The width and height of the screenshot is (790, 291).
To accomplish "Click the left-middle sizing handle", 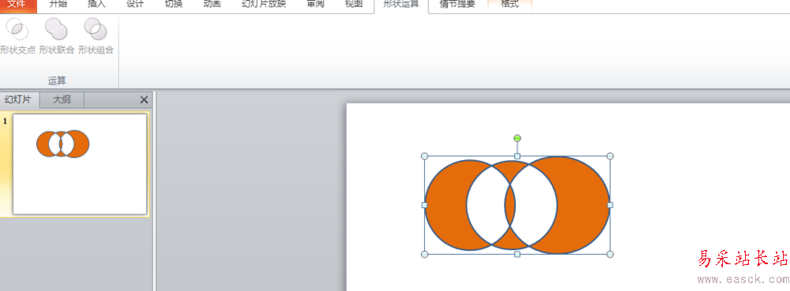I will click(424, 205).
